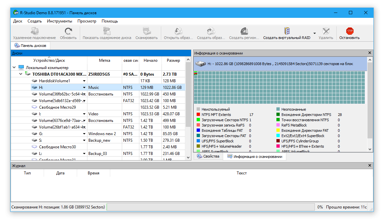Click the Scan (Сканировать) toolbar icon
The height and width of the screenshot is (220, 383).
[x=146, y=31]
